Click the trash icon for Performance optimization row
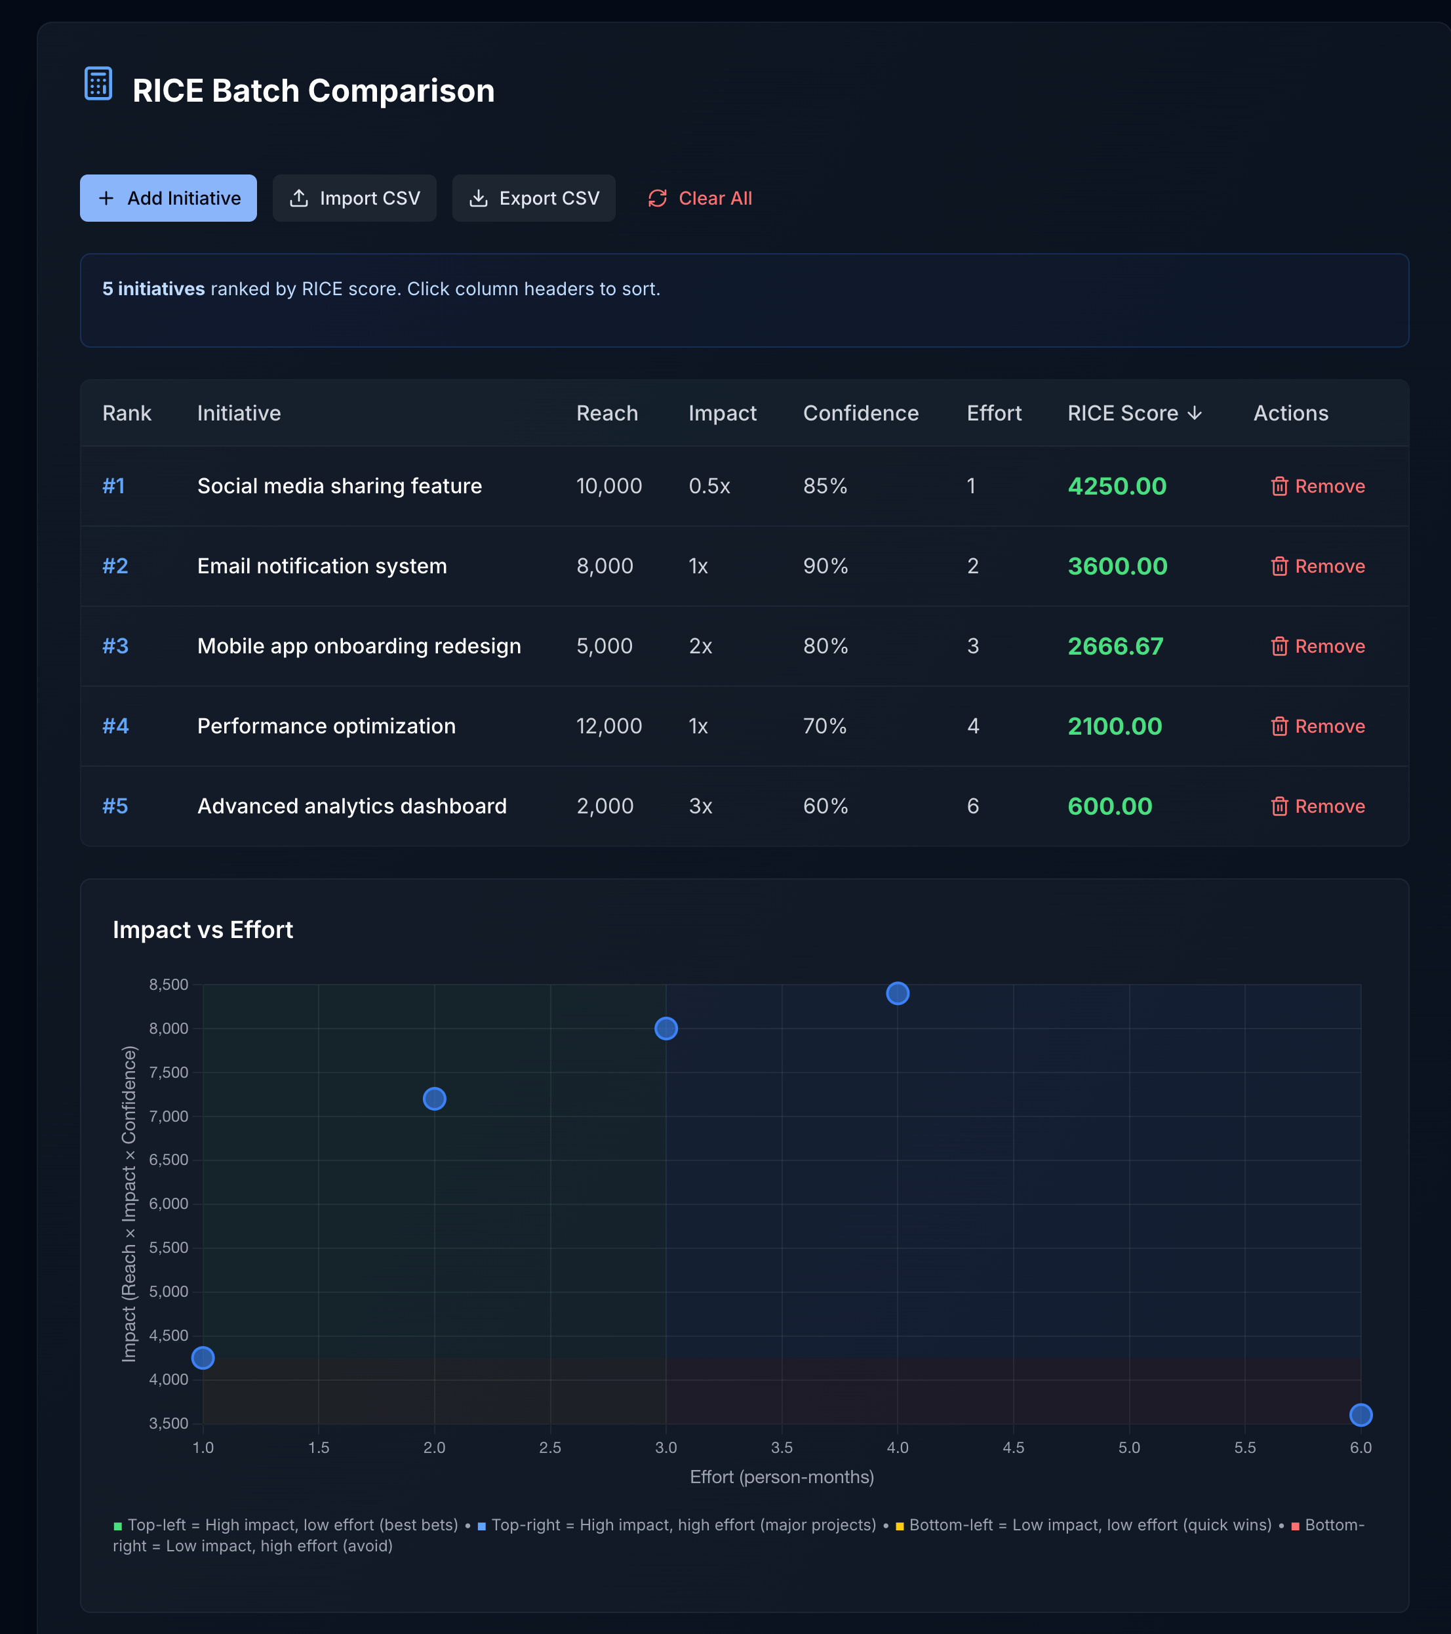Image resolution: width=1451 pixels, height=1634 pixels. pyautogui.click(x=1280, y=726)
